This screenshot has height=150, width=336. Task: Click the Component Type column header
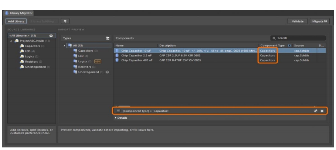(x=272, y=45)
